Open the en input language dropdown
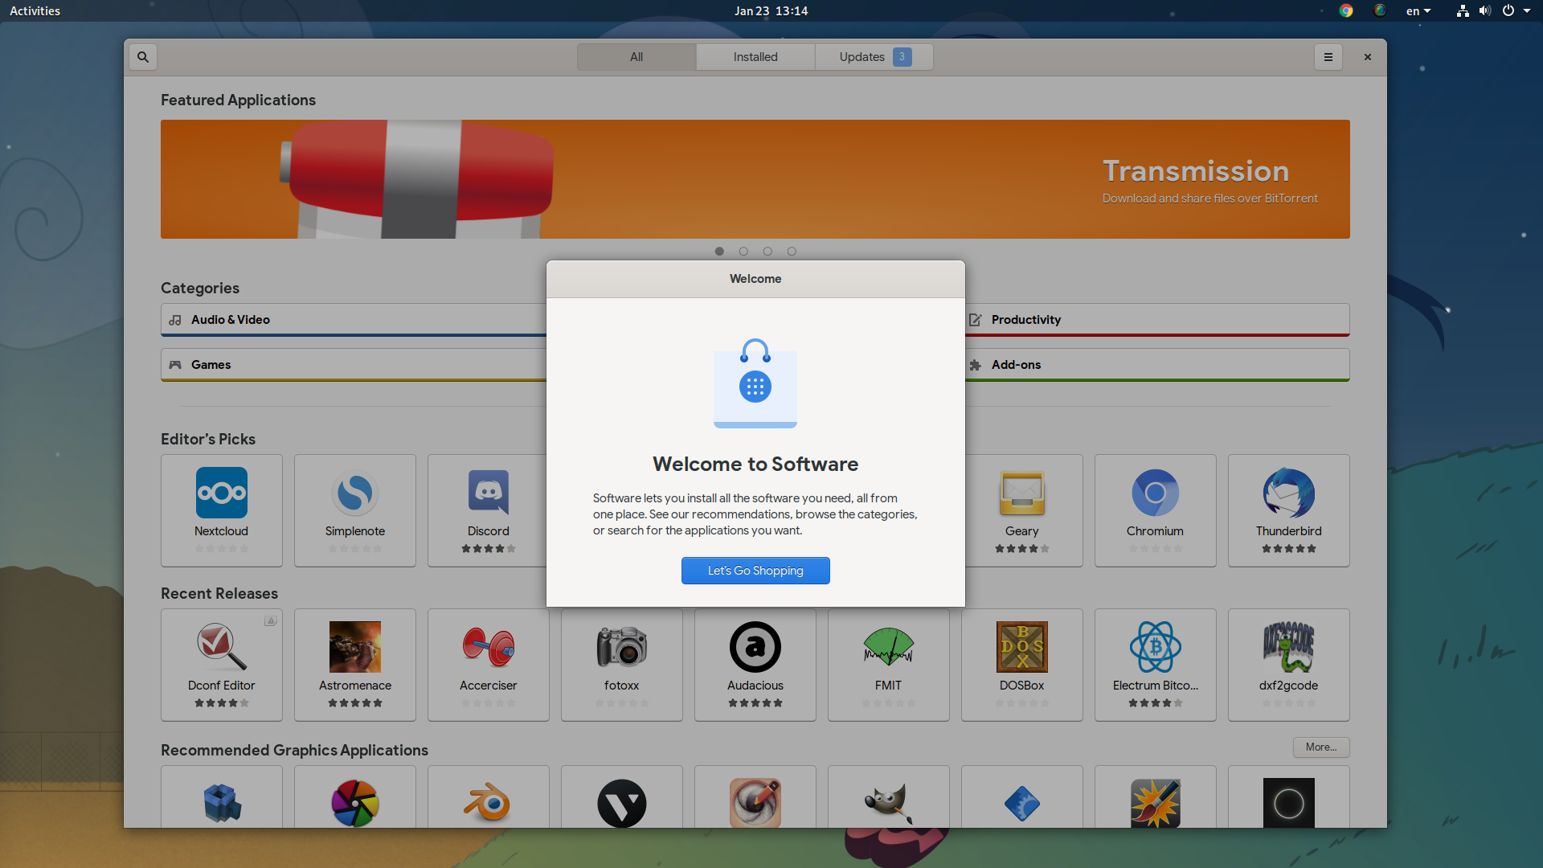 1418,10
